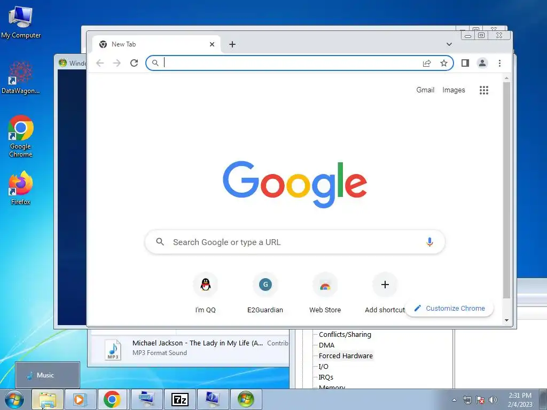Open the Windows Start menu
The height and width of the screenshot is (410, 547).
14,399
